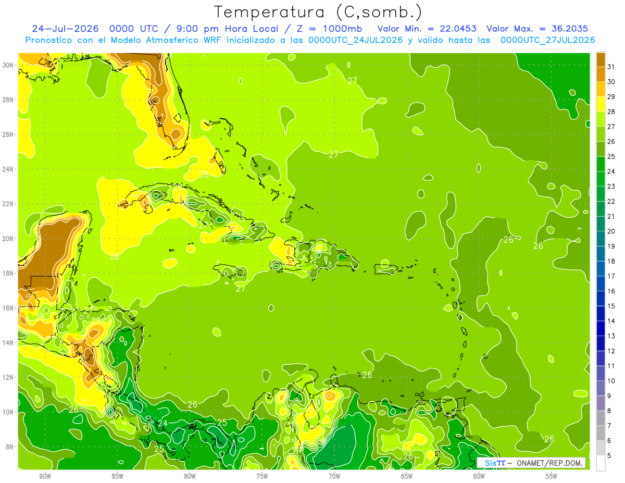Click the 75W longitude axis label
The height and width of the screenshot is (483, 625).
pos(262,477)
